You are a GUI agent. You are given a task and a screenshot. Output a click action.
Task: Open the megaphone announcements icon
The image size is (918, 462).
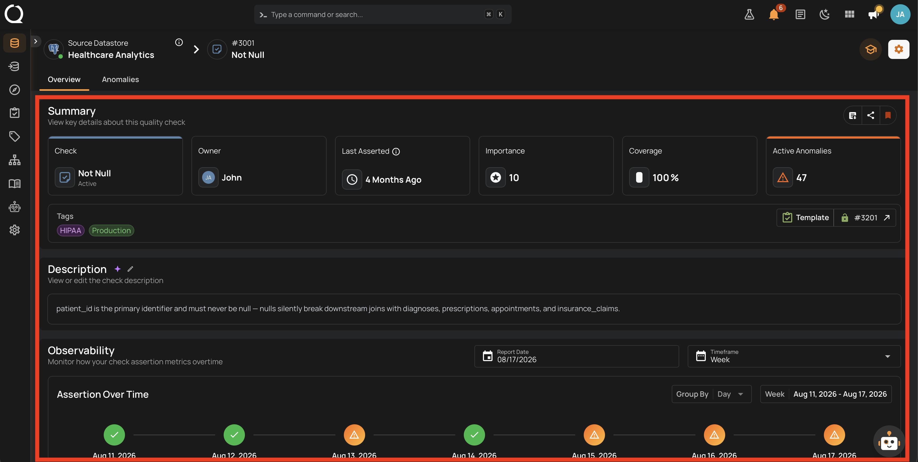(874, 15)
